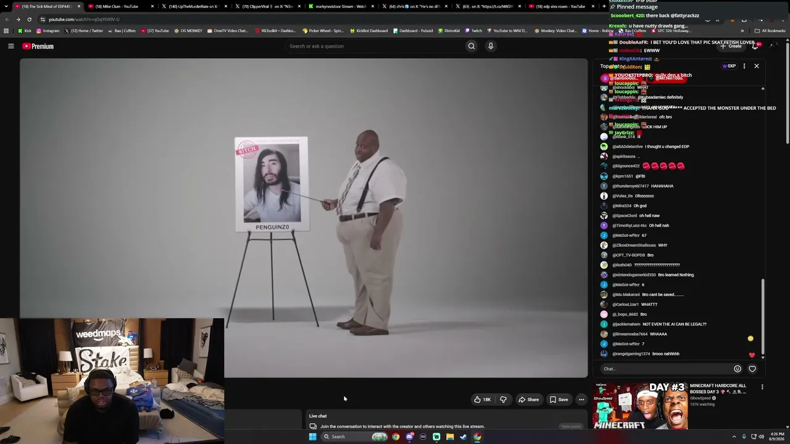Viewport: 790px width, 444px height.
Task: Click the YouTube video player
Action: click(304, 218)
